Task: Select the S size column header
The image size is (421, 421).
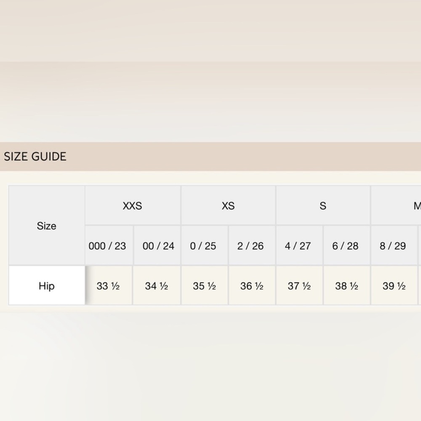Action: (323, 205)
